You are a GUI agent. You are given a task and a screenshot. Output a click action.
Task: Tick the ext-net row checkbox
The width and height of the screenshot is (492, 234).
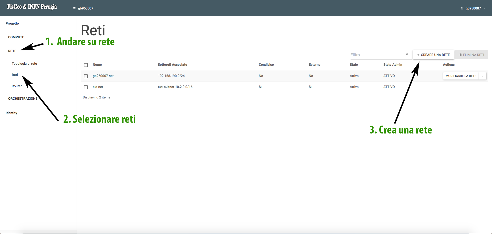[x=86, y=87]
